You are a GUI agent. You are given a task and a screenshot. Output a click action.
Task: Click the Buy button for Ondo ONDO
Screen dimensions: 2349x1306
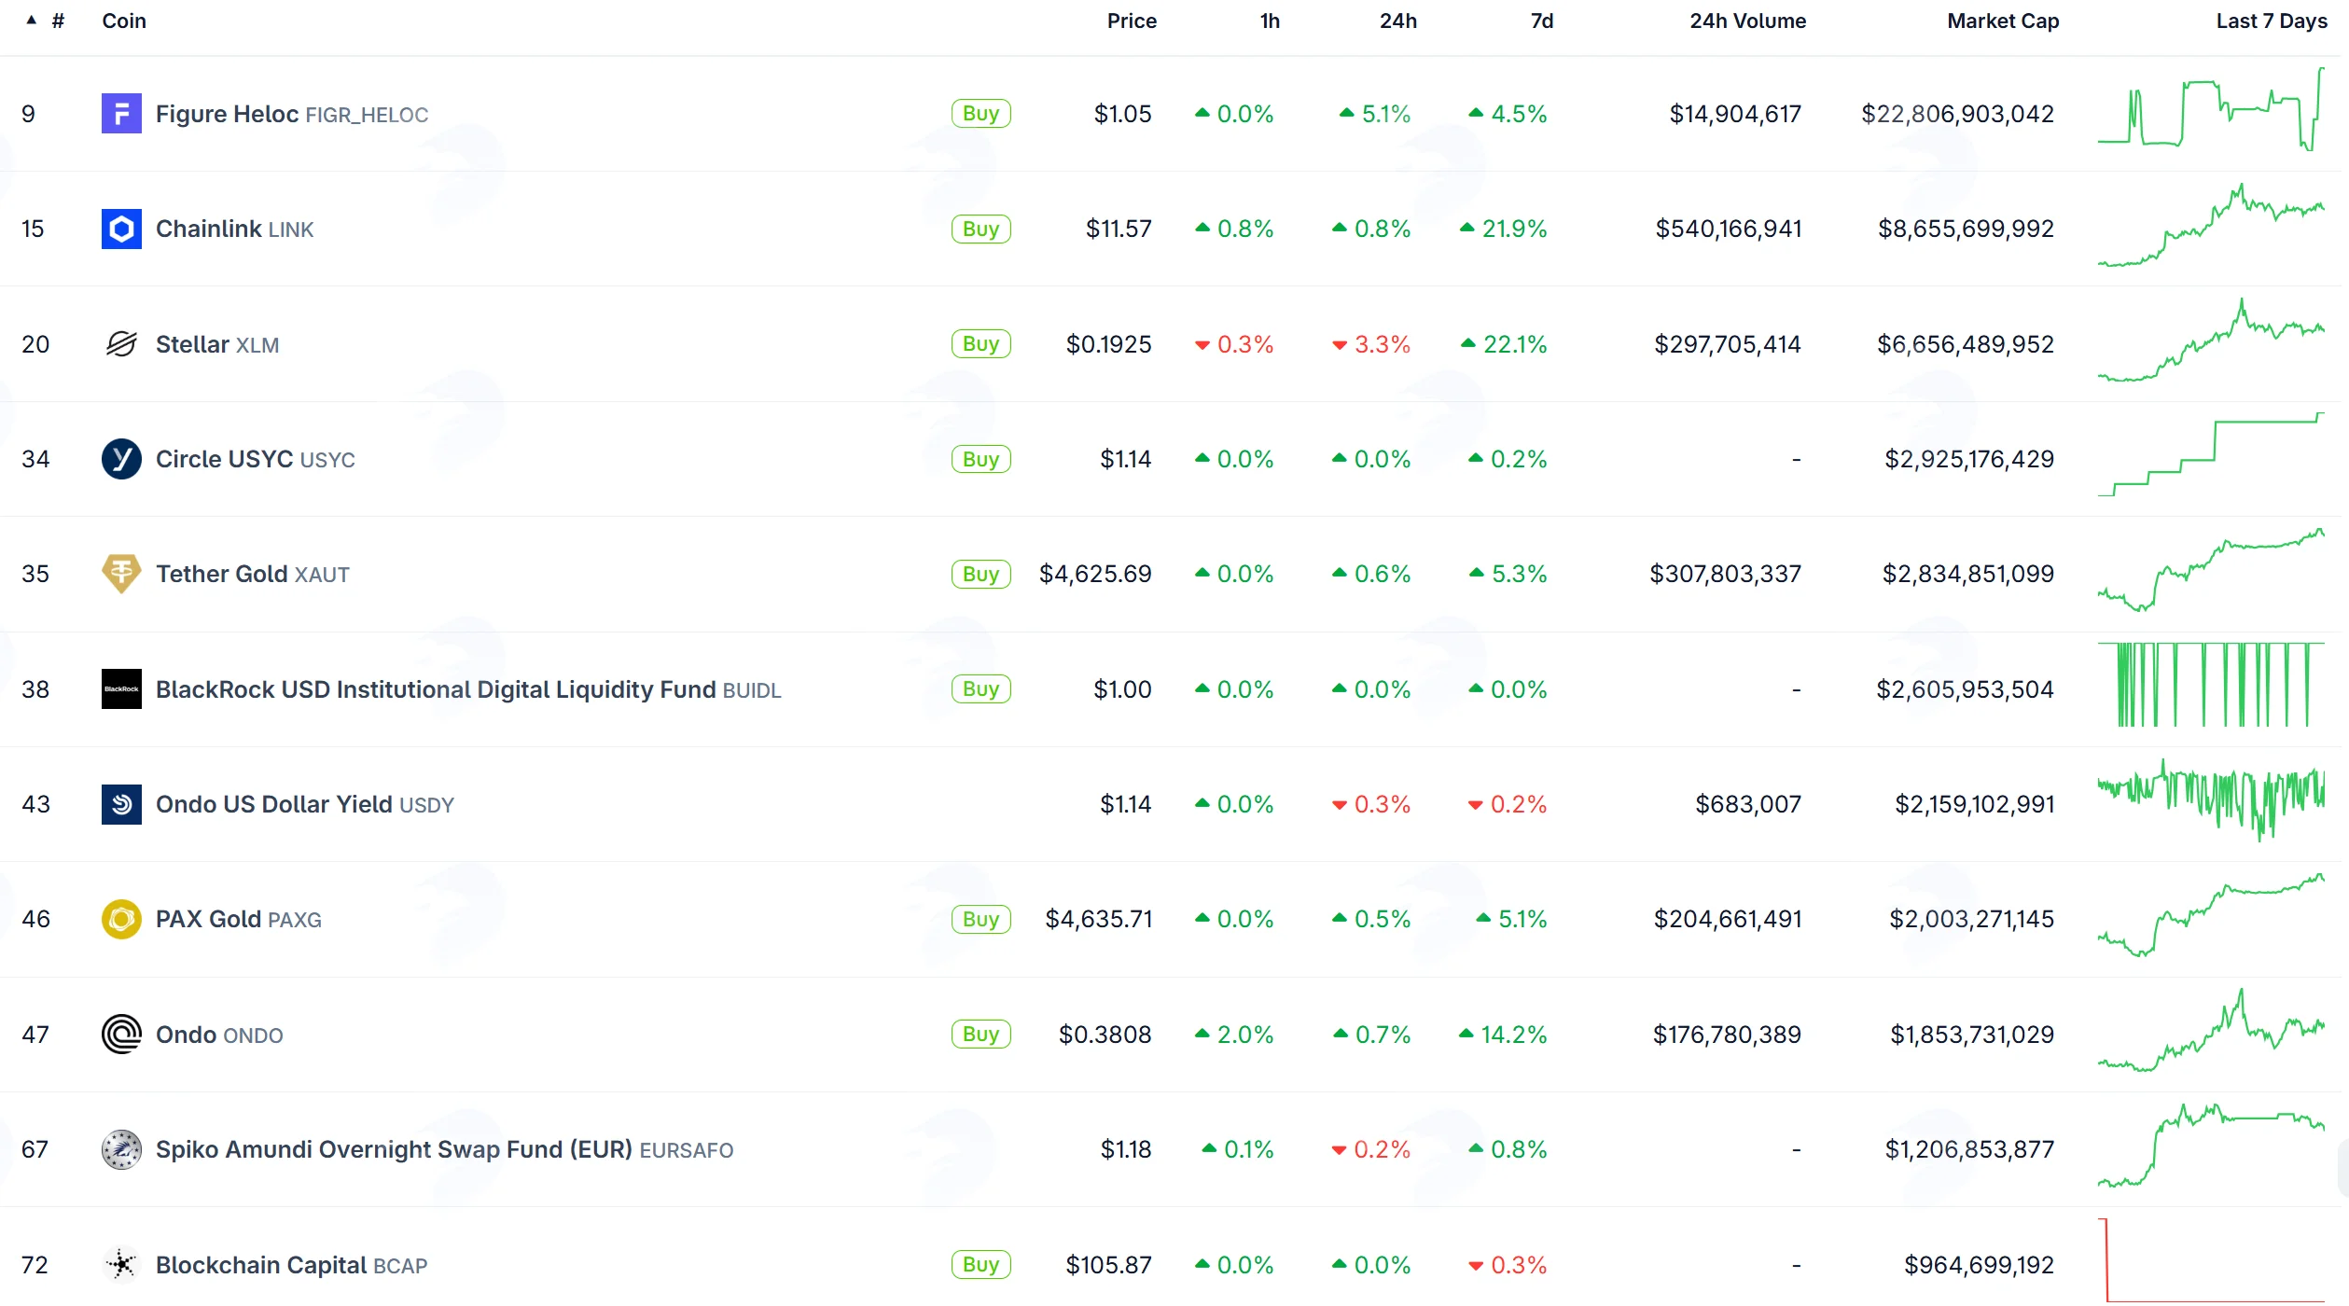(x=980, y=1035)
